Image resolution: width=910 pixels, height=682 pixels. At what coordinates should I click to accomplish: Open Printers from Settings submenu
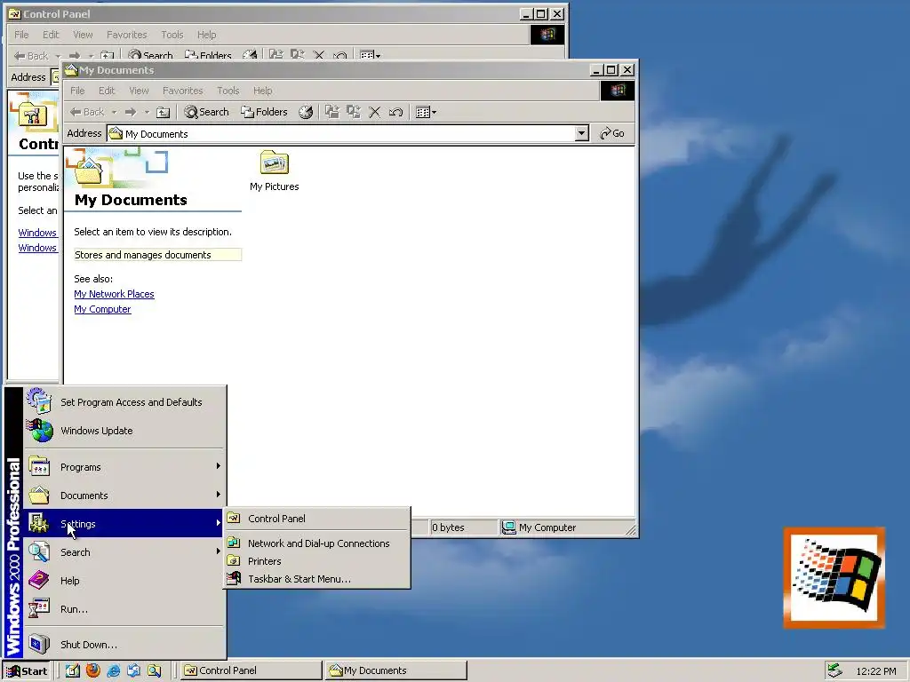(317, 561)
